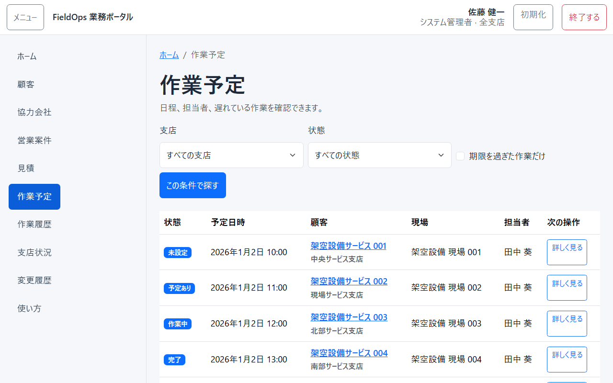Viewport: 613px width, 383px height.
Task: Select 作業予定 in the sidebar
Action: coord(34,196)
